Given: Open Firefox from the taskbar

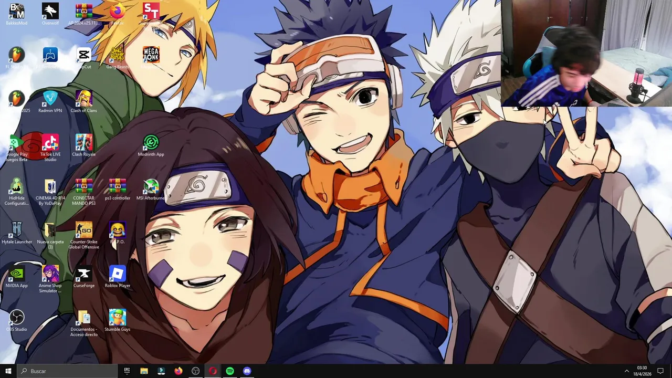Looking at the screenshot, I should pos(178,371).
